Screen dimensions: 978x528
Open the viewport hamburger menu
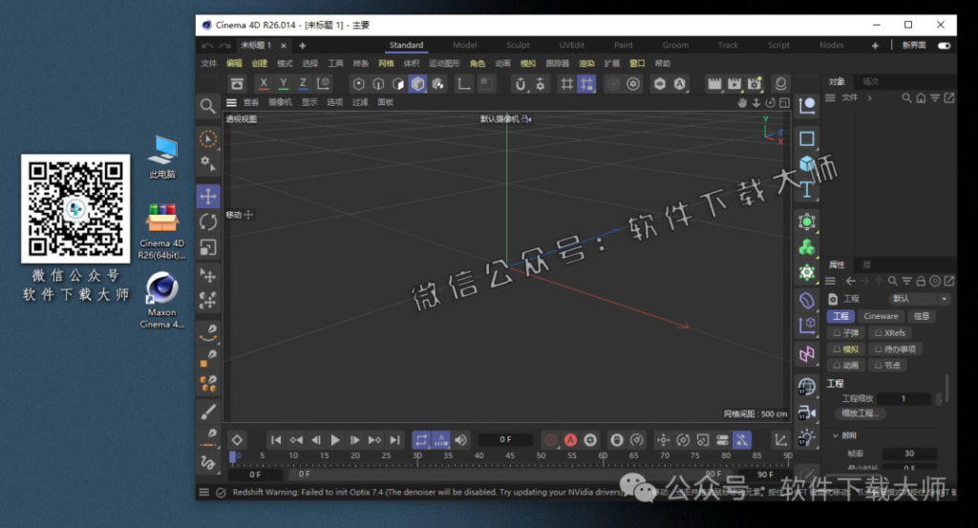pos(231,102)
